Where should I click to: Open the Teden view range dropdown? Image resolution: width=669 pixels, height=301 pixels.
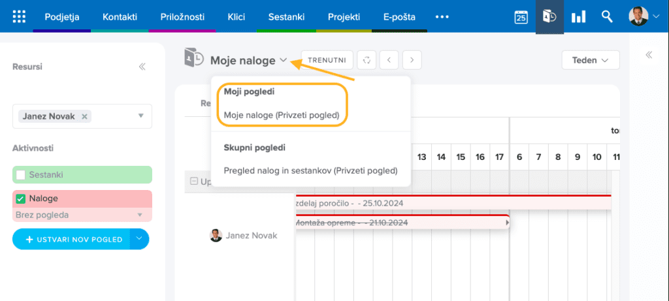[x=591, y=60]
